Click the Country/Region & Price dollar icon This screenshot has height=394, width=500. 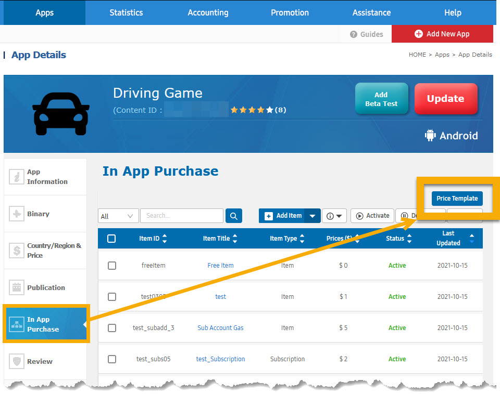(17, 251)
